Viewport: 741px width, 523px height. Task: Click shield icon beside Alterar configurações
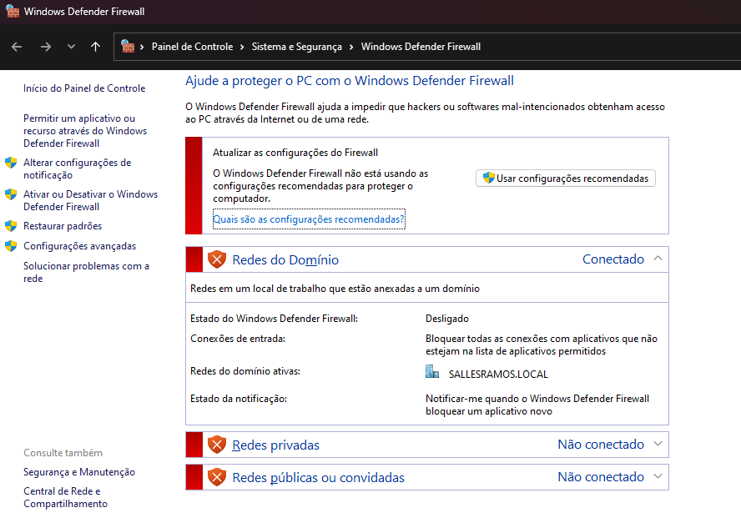click(11, 163)
